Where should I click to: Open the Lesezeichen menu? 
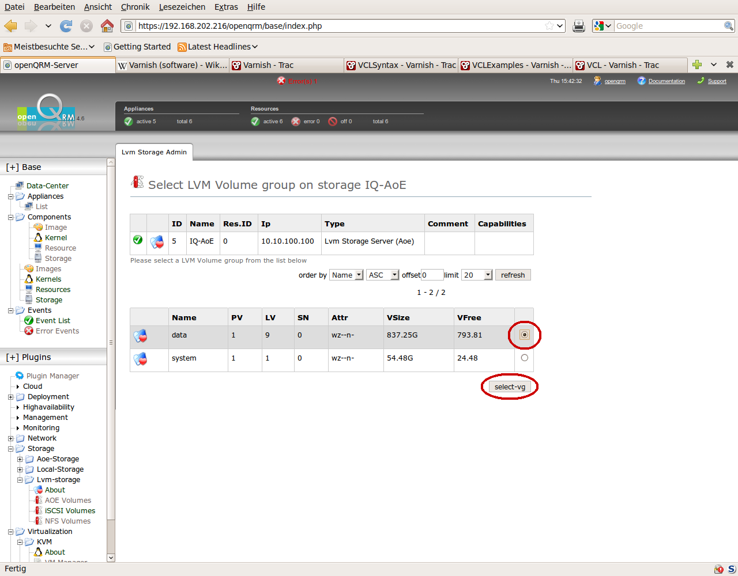[x=182, y=7]
